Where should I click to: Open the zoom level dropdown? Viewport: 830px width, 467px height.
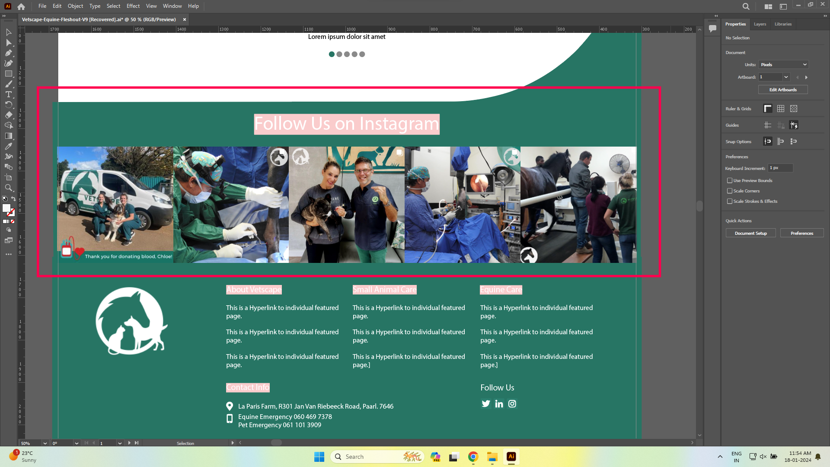(45, 443)
